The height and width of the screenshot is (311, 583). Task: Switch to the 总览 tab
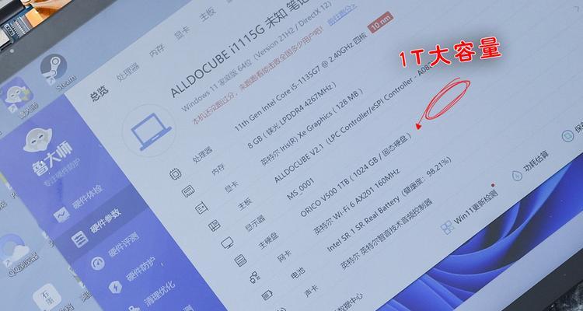click(99, 94)
